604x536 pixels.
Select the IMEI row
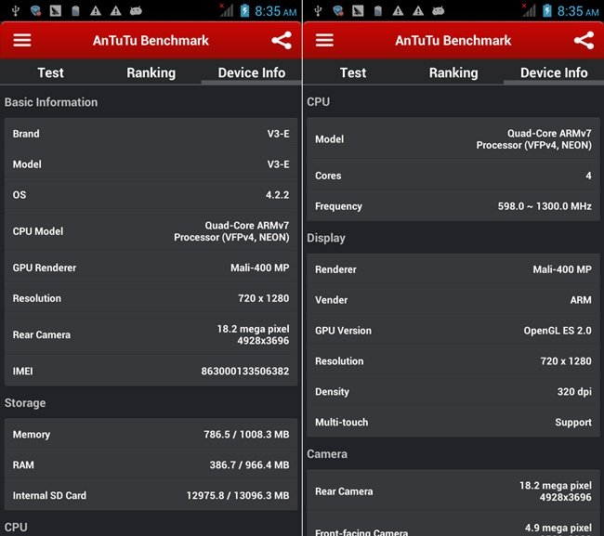[151, 371]
